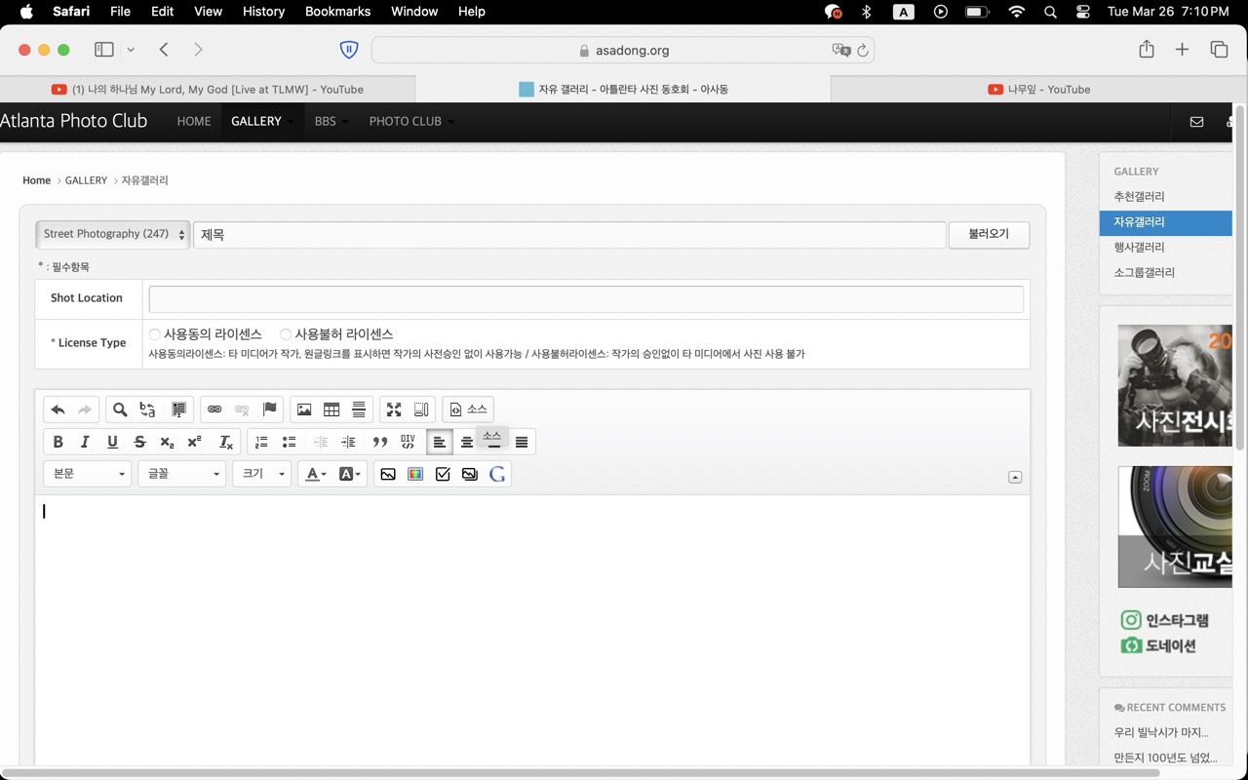Switch to the 나무잎 YouTube tab
The height and width of the screenshot is (780, 1248).
[x=1039, y=89]
